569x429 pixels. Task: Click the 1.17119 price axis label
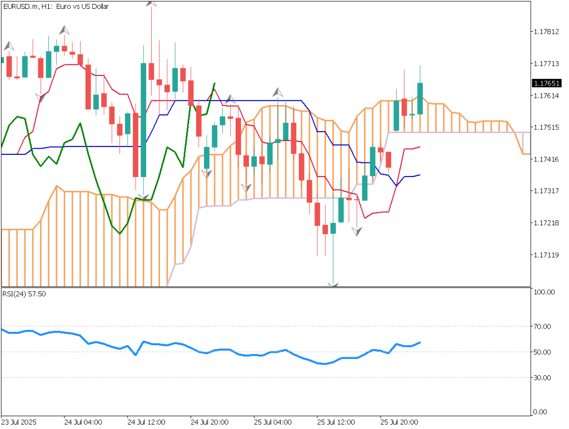[x=545, y=255]
